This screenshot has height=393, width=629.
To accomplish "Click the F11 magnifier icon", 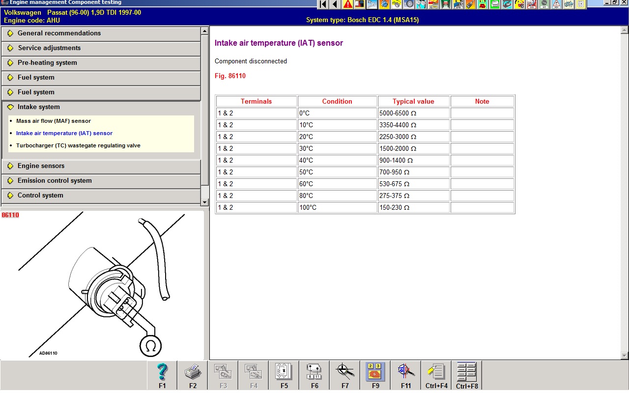I will 406,375.
